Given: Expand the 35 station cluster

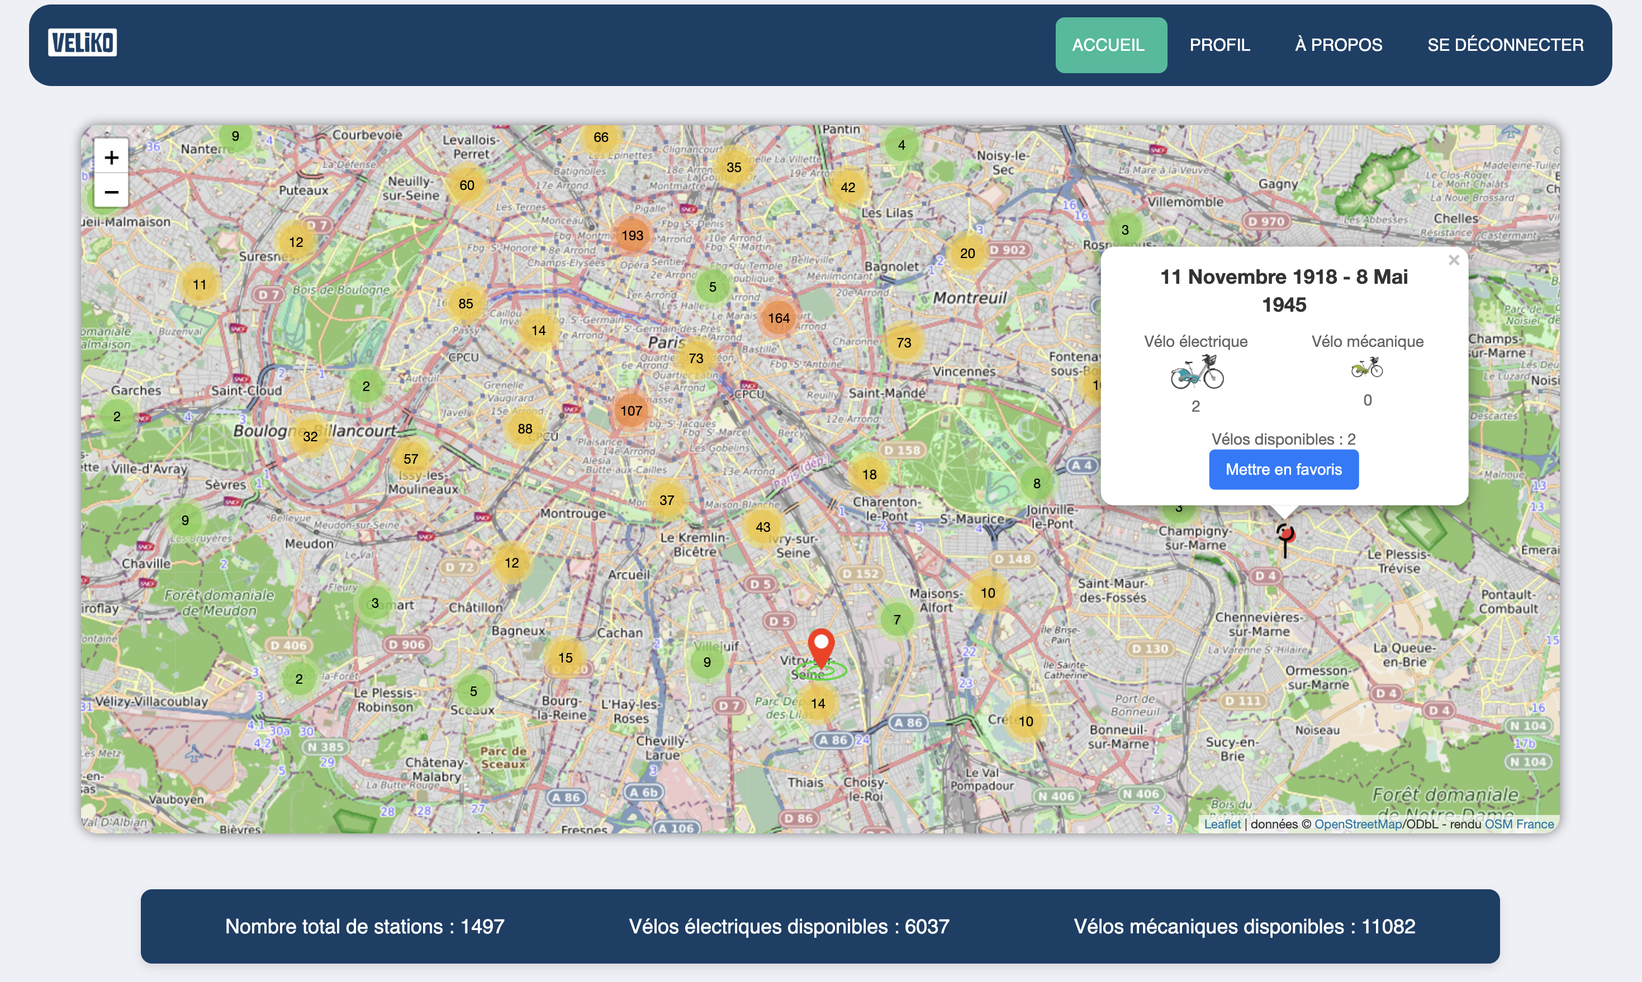Looking at the screenshot, I should click(734, 167).
